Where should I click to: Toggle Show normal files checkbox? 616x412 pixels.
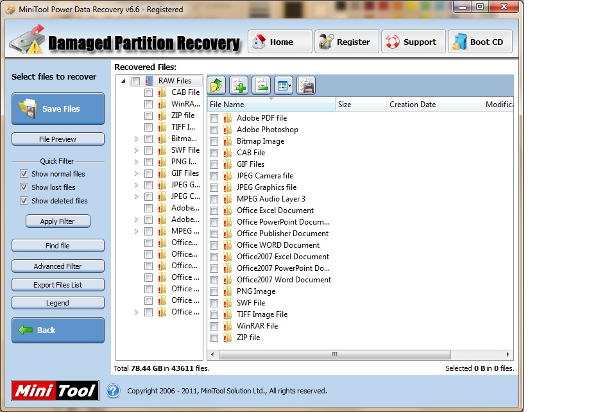click(24, 174)
